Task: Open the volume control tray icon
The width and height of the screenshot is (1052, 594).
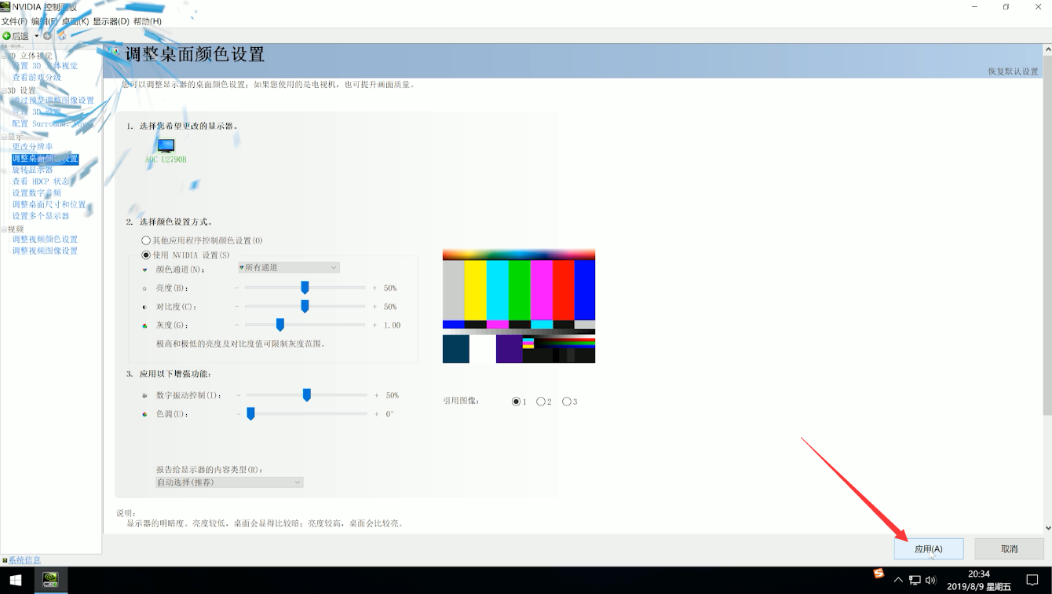Action: [930, 581]
